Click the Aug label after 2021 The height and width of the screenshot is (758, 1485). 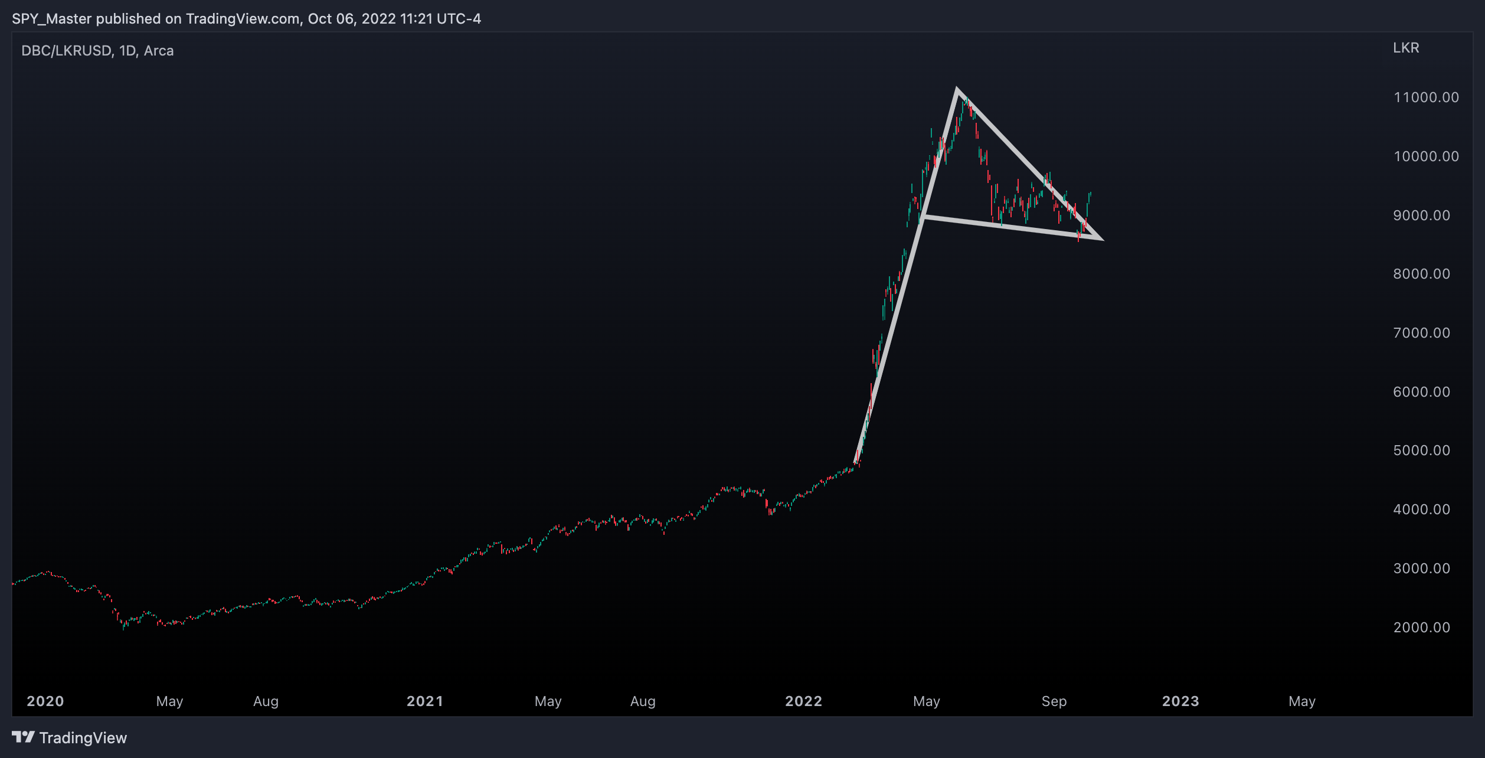click(643, 701)
